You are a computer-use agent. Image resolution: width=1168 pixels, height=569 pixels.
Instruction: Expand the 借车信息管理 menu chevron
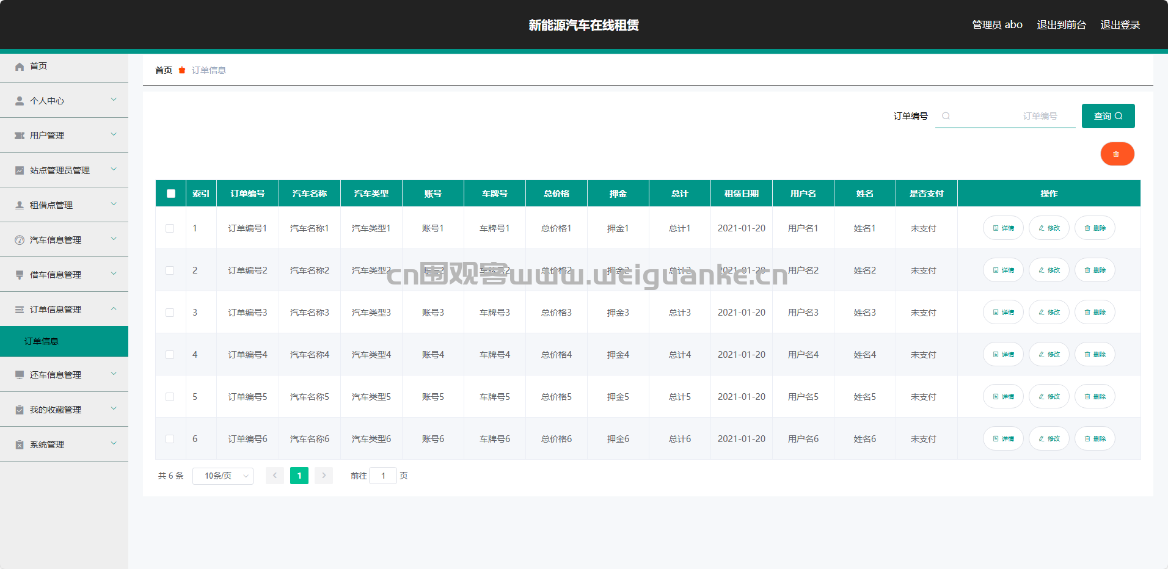pos(114,274)
